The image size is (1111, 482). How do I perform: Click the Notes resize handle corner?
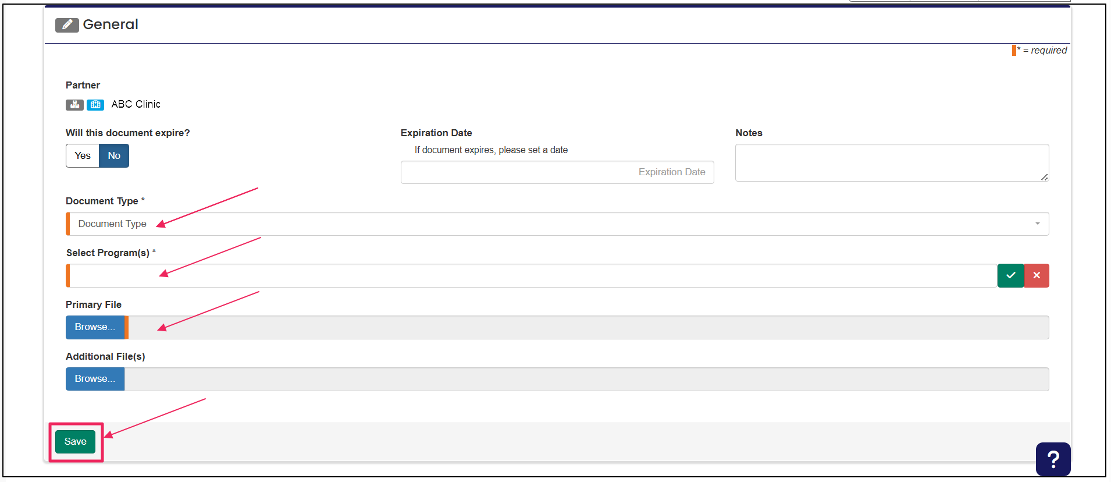(1045, 177)
